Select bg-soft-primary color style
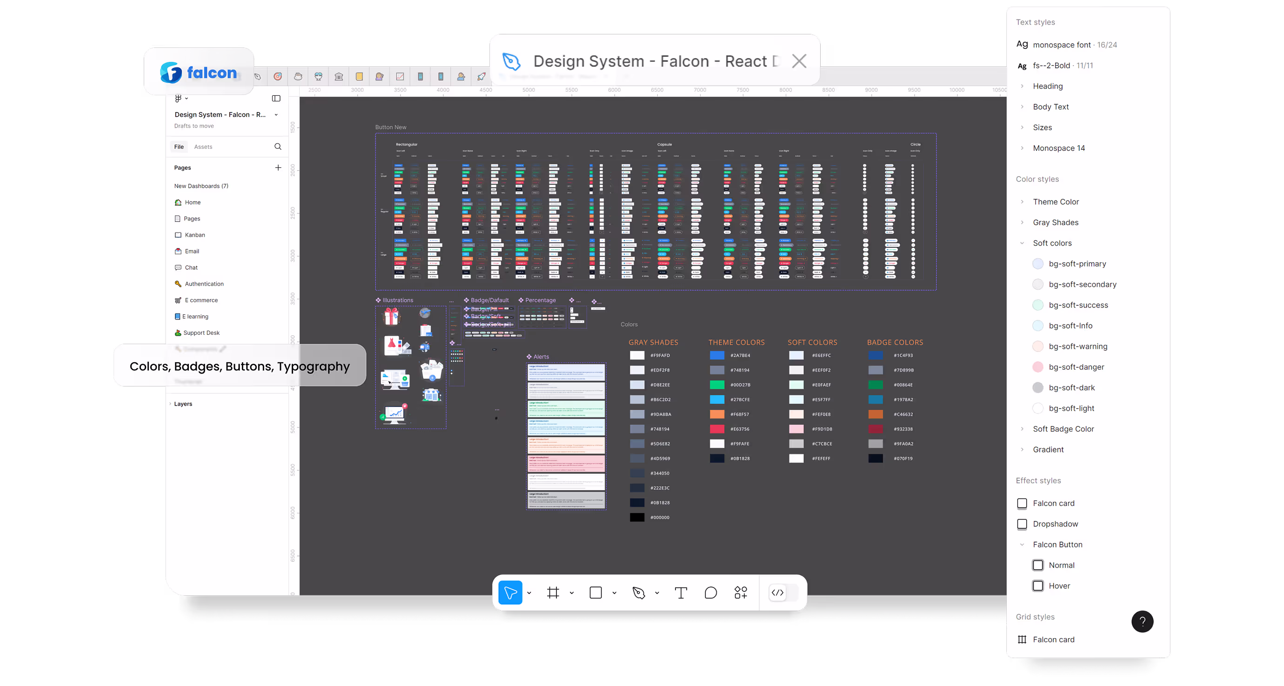 [x=1069, y=264]
